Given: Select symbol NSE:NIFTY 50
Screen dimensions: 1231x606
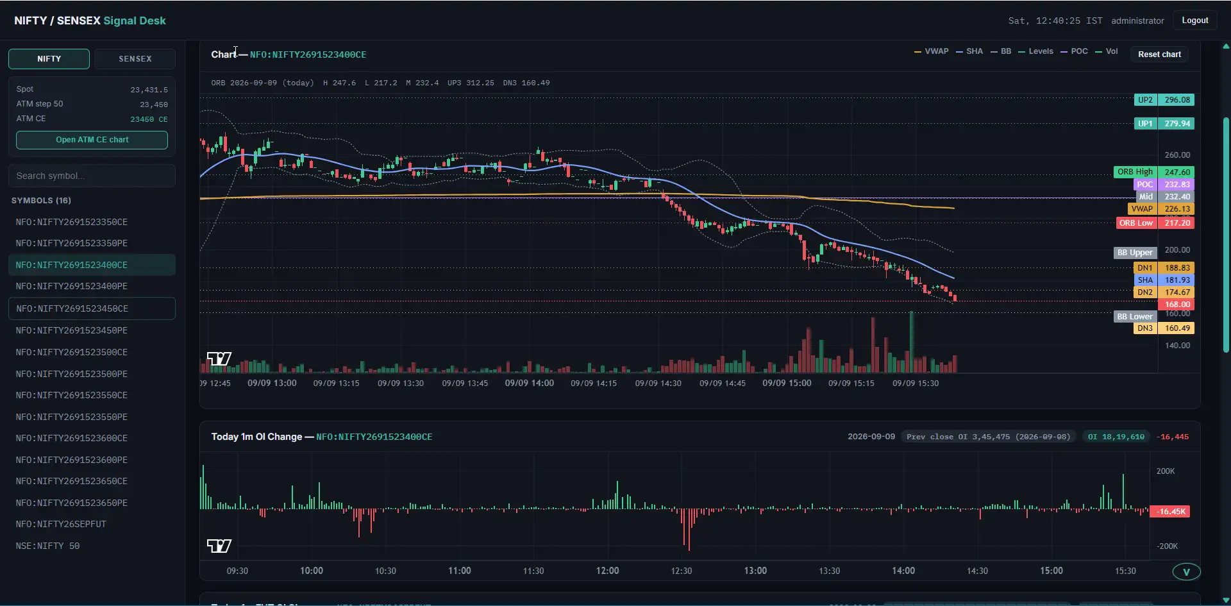Looking at the screenshot, I should pos(92,546).
